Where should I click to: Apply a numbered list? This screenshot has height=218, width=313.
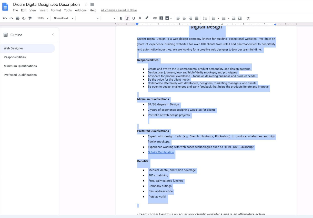click(x=214, y=18)
